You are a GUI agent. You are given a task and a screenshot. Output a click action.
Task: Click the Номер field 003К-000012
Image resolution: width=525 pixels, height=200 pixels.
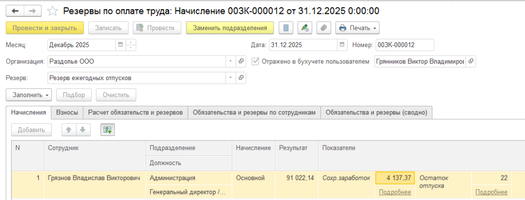(x=405, y=45)
